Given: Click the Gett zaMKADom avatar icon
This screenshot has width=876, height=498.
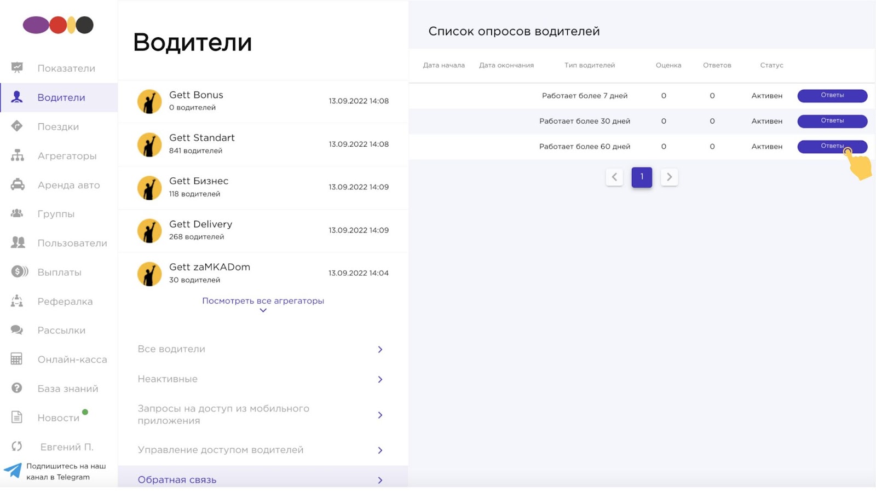Looking at the screenshot, I should pos(149,274).
